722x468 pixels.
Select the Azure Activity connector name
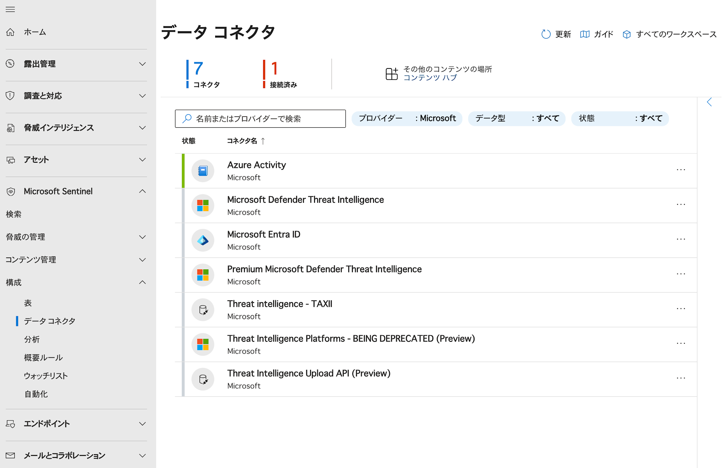pyautogui.click(x=257, y=165)
